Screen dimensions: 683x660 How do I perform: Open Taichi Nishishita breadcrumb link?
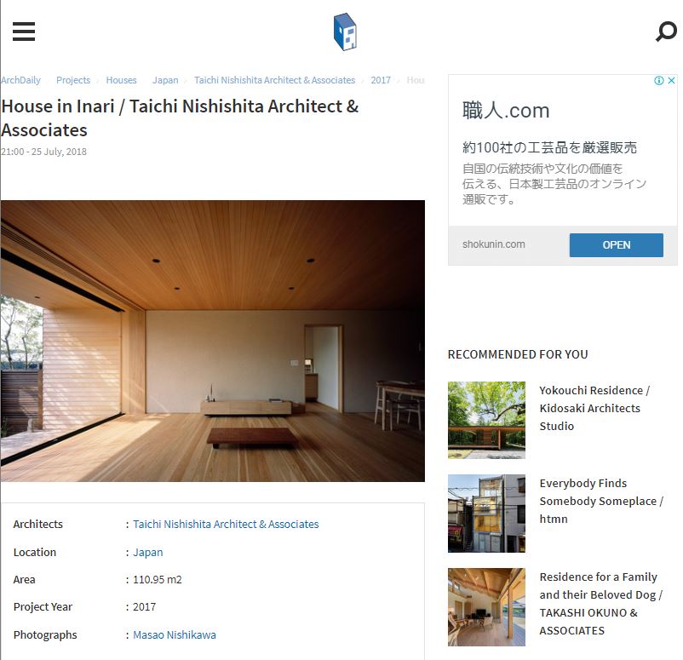274,80
